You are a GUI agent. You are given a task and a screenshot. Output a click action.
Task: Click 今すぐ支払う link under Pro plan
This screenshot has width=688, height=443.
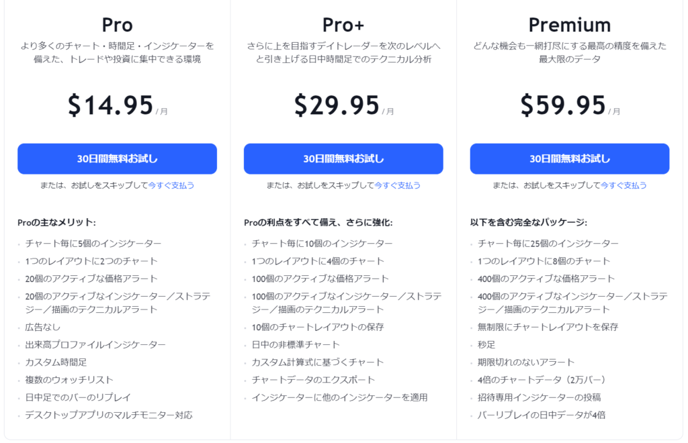tap(171, 185)
